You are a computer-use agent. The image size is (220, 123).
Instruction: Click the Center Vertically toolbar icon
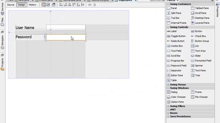83,5
